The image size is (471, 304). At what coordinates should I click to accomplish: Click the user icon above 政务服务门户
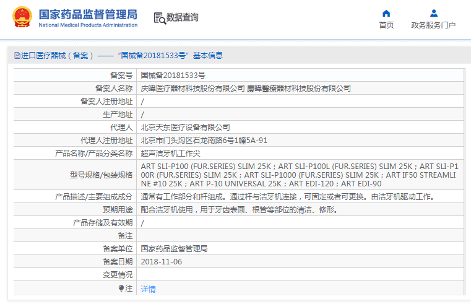tap(434, 13)
